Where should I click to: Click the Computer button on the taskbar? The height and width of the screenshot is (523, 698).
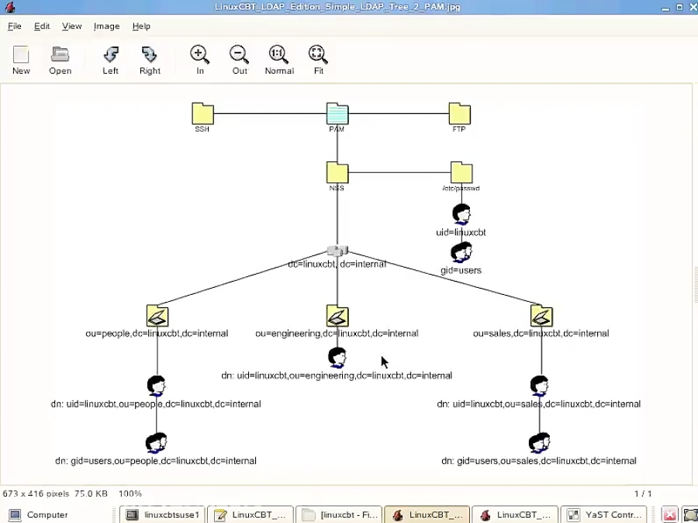coord(39,514)
